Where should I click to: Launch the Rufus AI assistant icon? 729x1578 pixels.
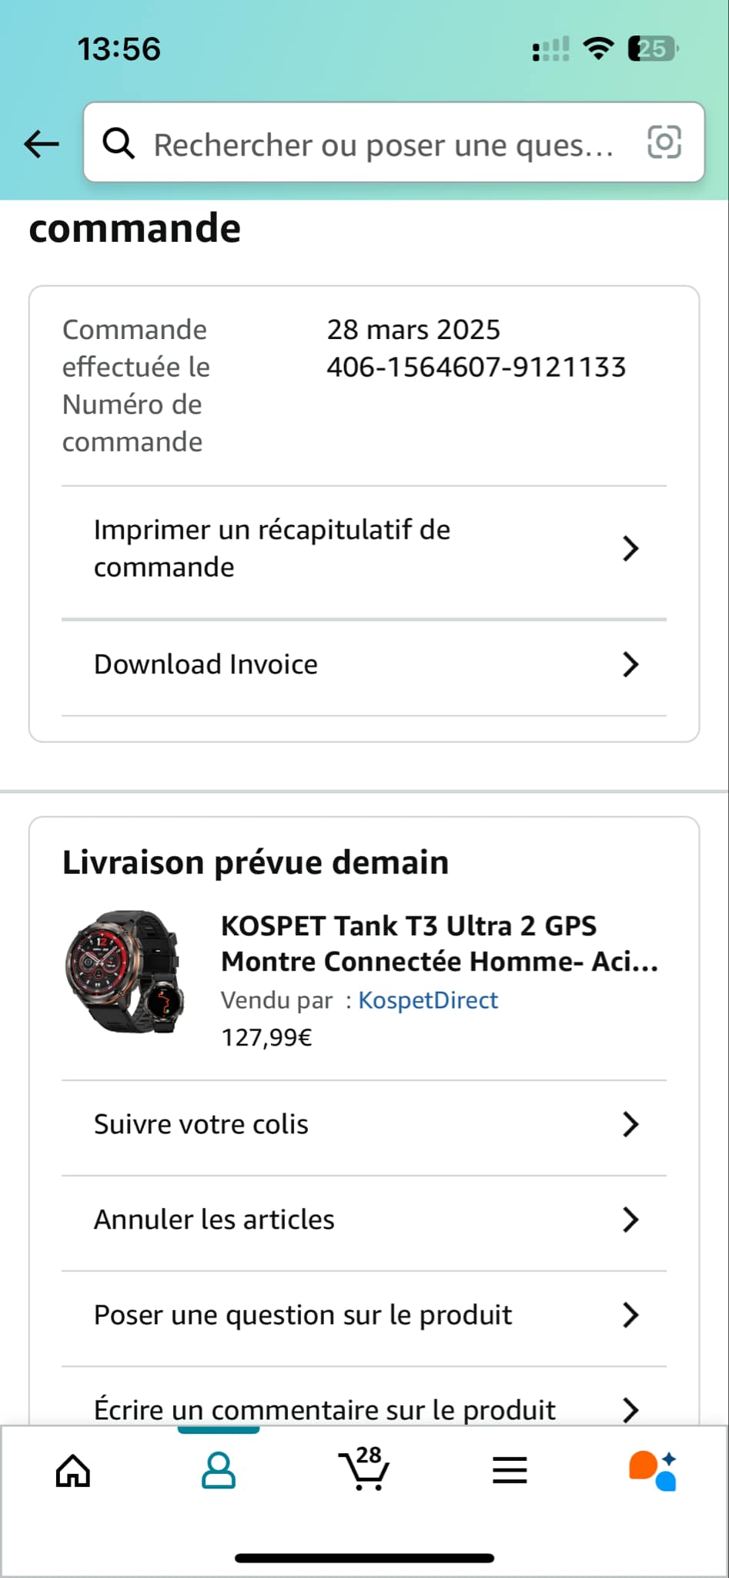653,1471
